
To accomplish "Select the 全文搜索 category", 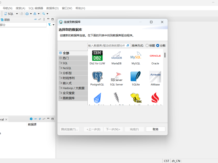I will pyautogui.click(x=73, y=93).
